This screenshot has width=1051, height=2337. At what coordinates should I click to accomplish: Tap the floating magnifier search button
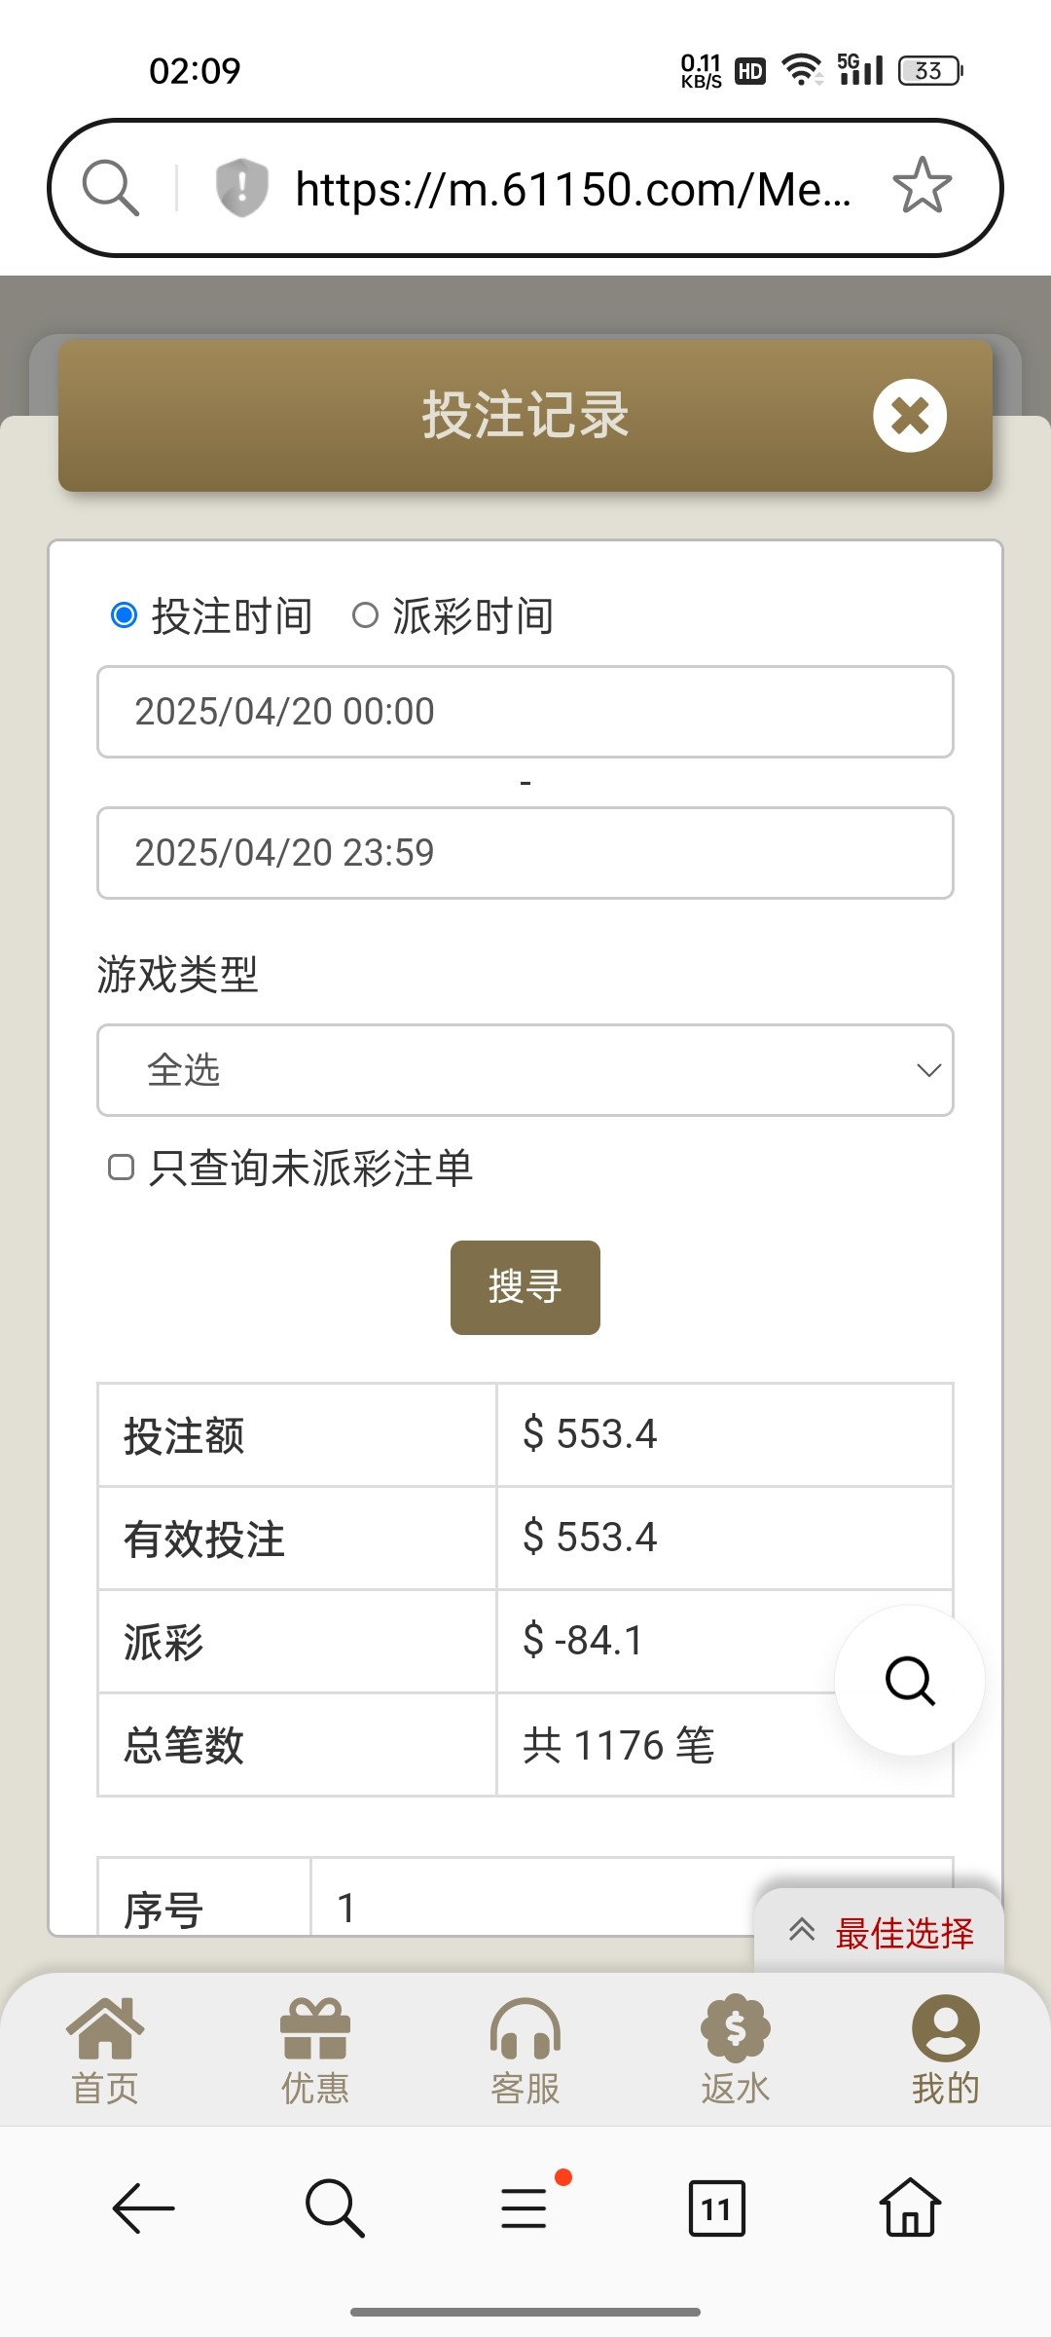(909, 1680)
